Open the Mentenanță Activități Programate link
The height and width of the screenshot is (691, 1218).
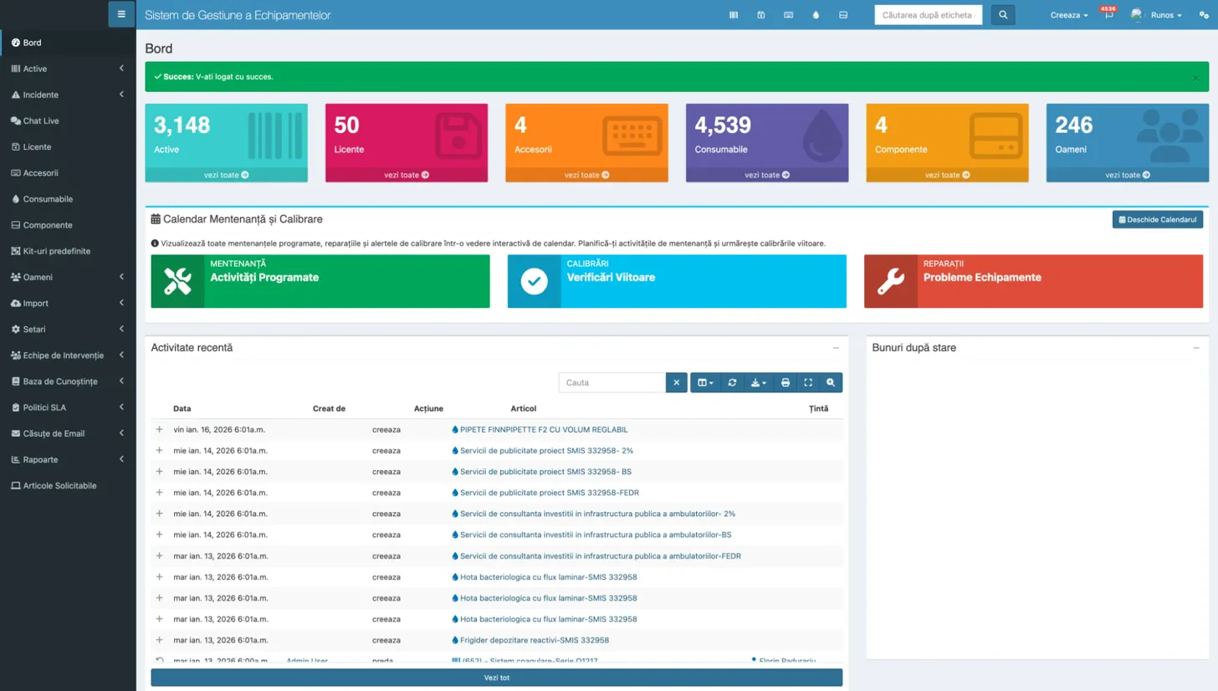[320, 281]
